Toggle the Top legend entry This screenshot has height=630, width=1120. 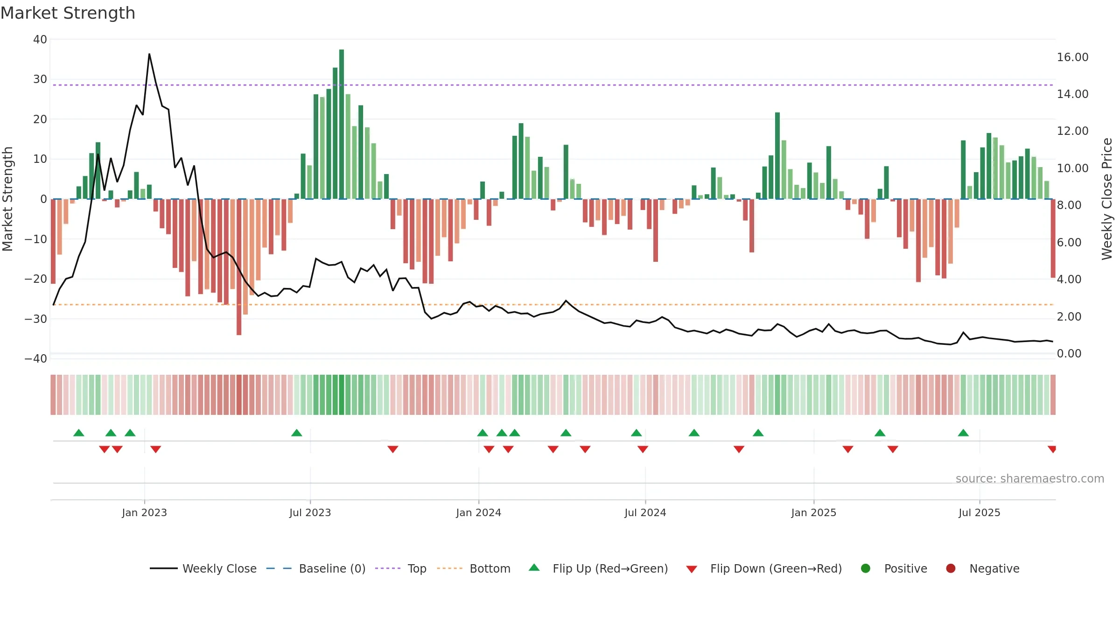coord(400,568)
